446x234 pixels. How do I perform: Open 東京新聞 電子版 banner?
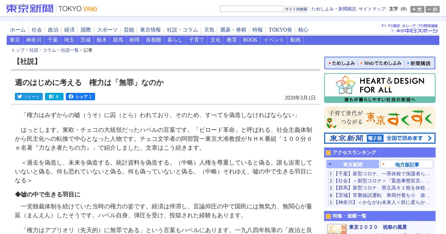coord(380,138)
